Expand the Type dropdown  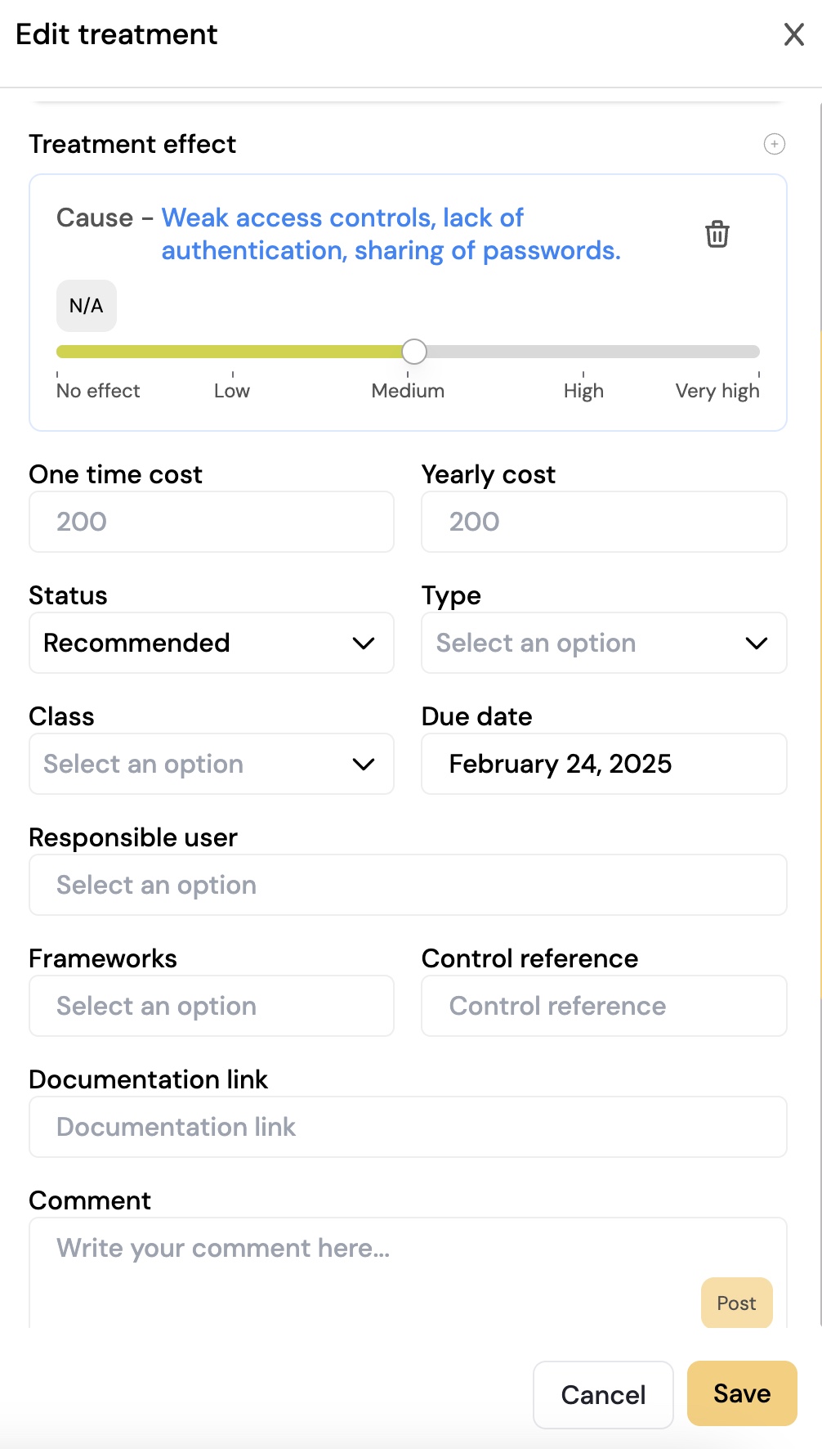[604, 643]
